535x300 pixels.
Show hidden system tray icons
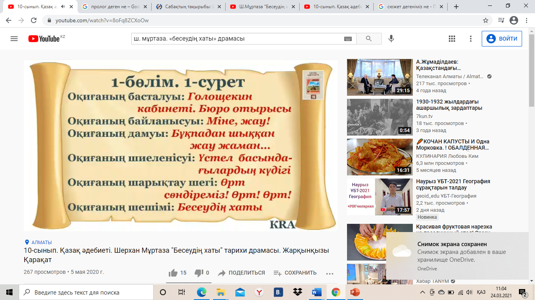point(422,292)
